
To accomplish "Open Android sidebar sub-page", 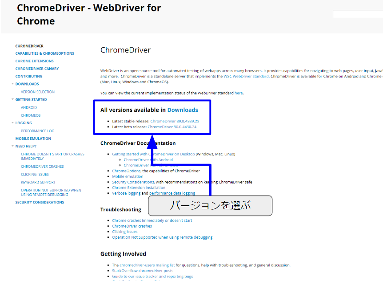I will click(29, 107).
